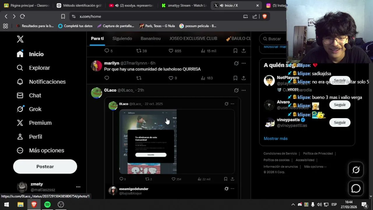Open more options on 0Laco's 21h post
Image resolution: width=373 pixels, height=210 pixels.
244,90
